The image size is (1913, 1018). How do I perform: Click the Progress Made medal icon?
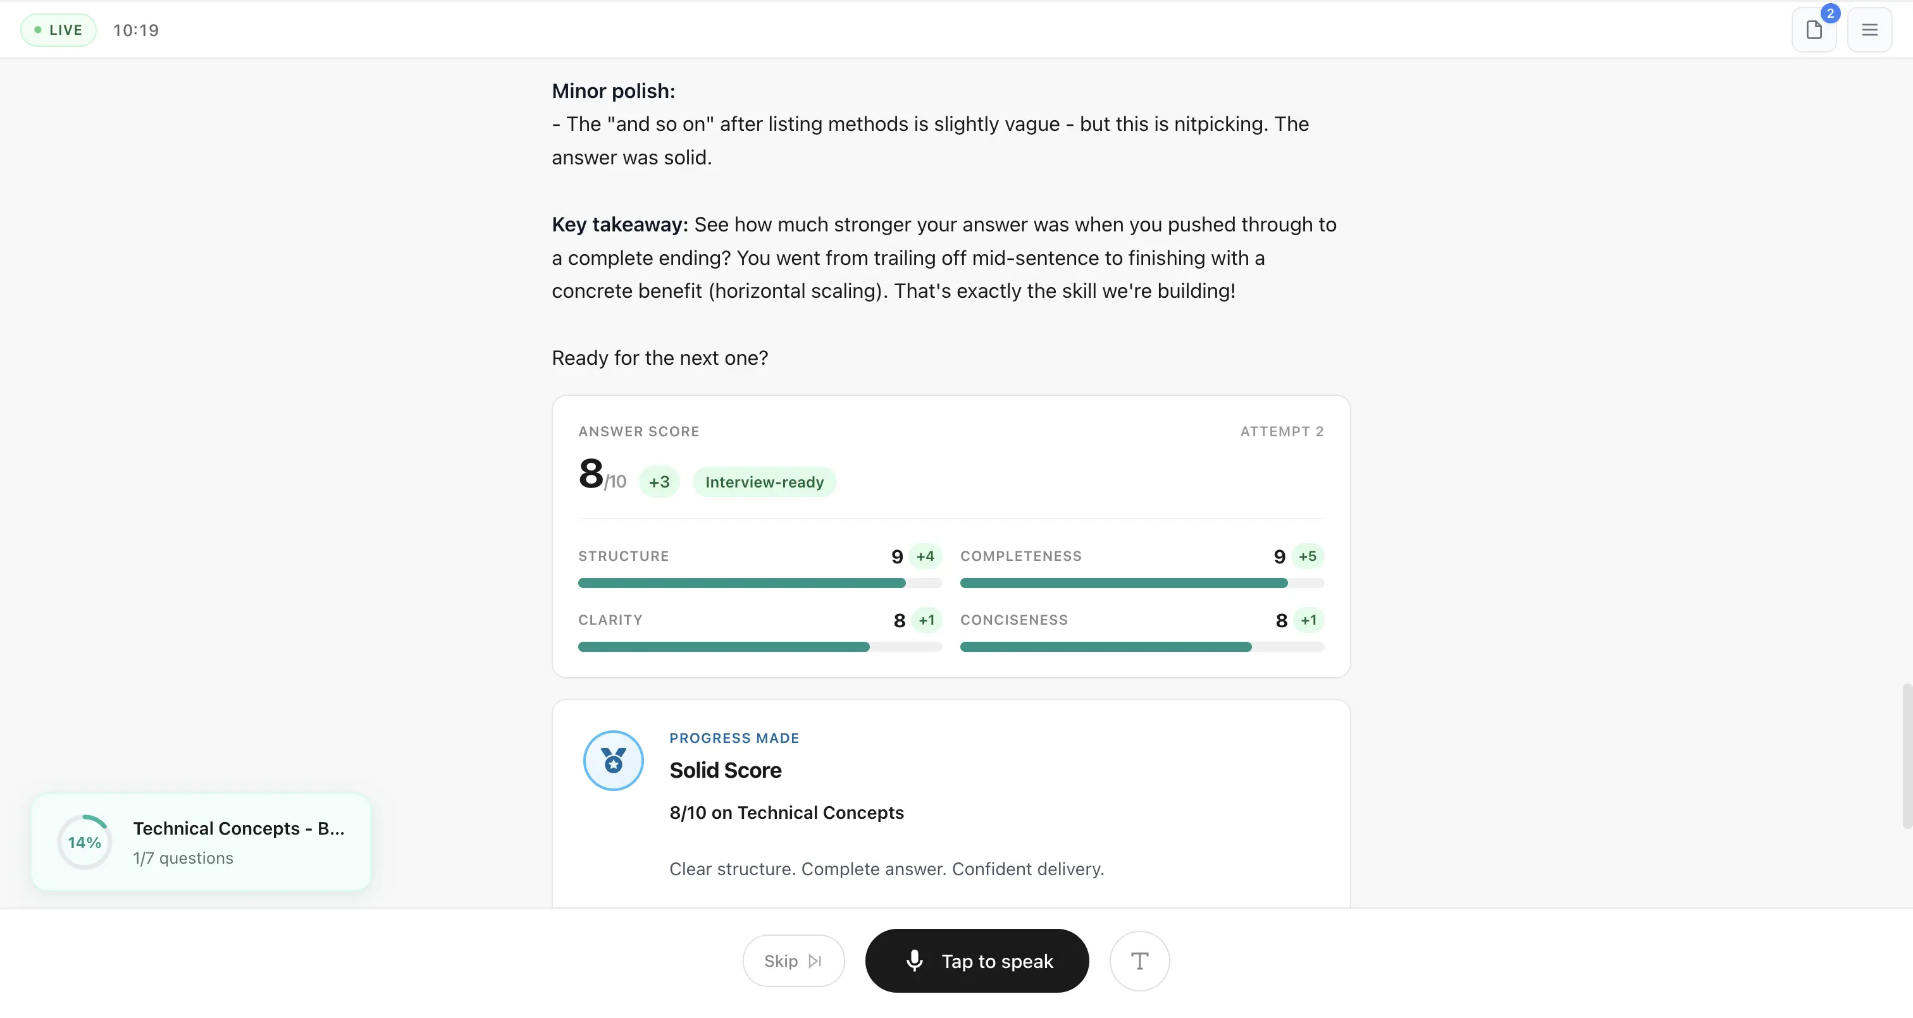pos(612,761)
